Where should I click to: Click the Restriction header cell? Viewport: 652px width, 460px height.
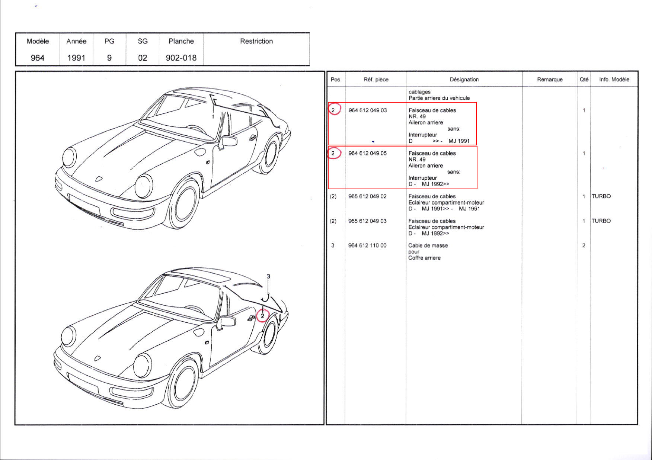pyautogui.click(x=256, y=41)
